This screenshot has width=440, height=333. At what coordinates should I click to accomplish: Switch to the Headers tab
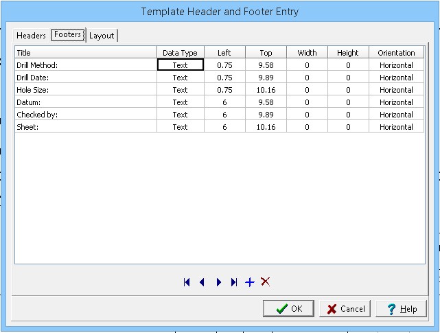[x=32, y=36]
